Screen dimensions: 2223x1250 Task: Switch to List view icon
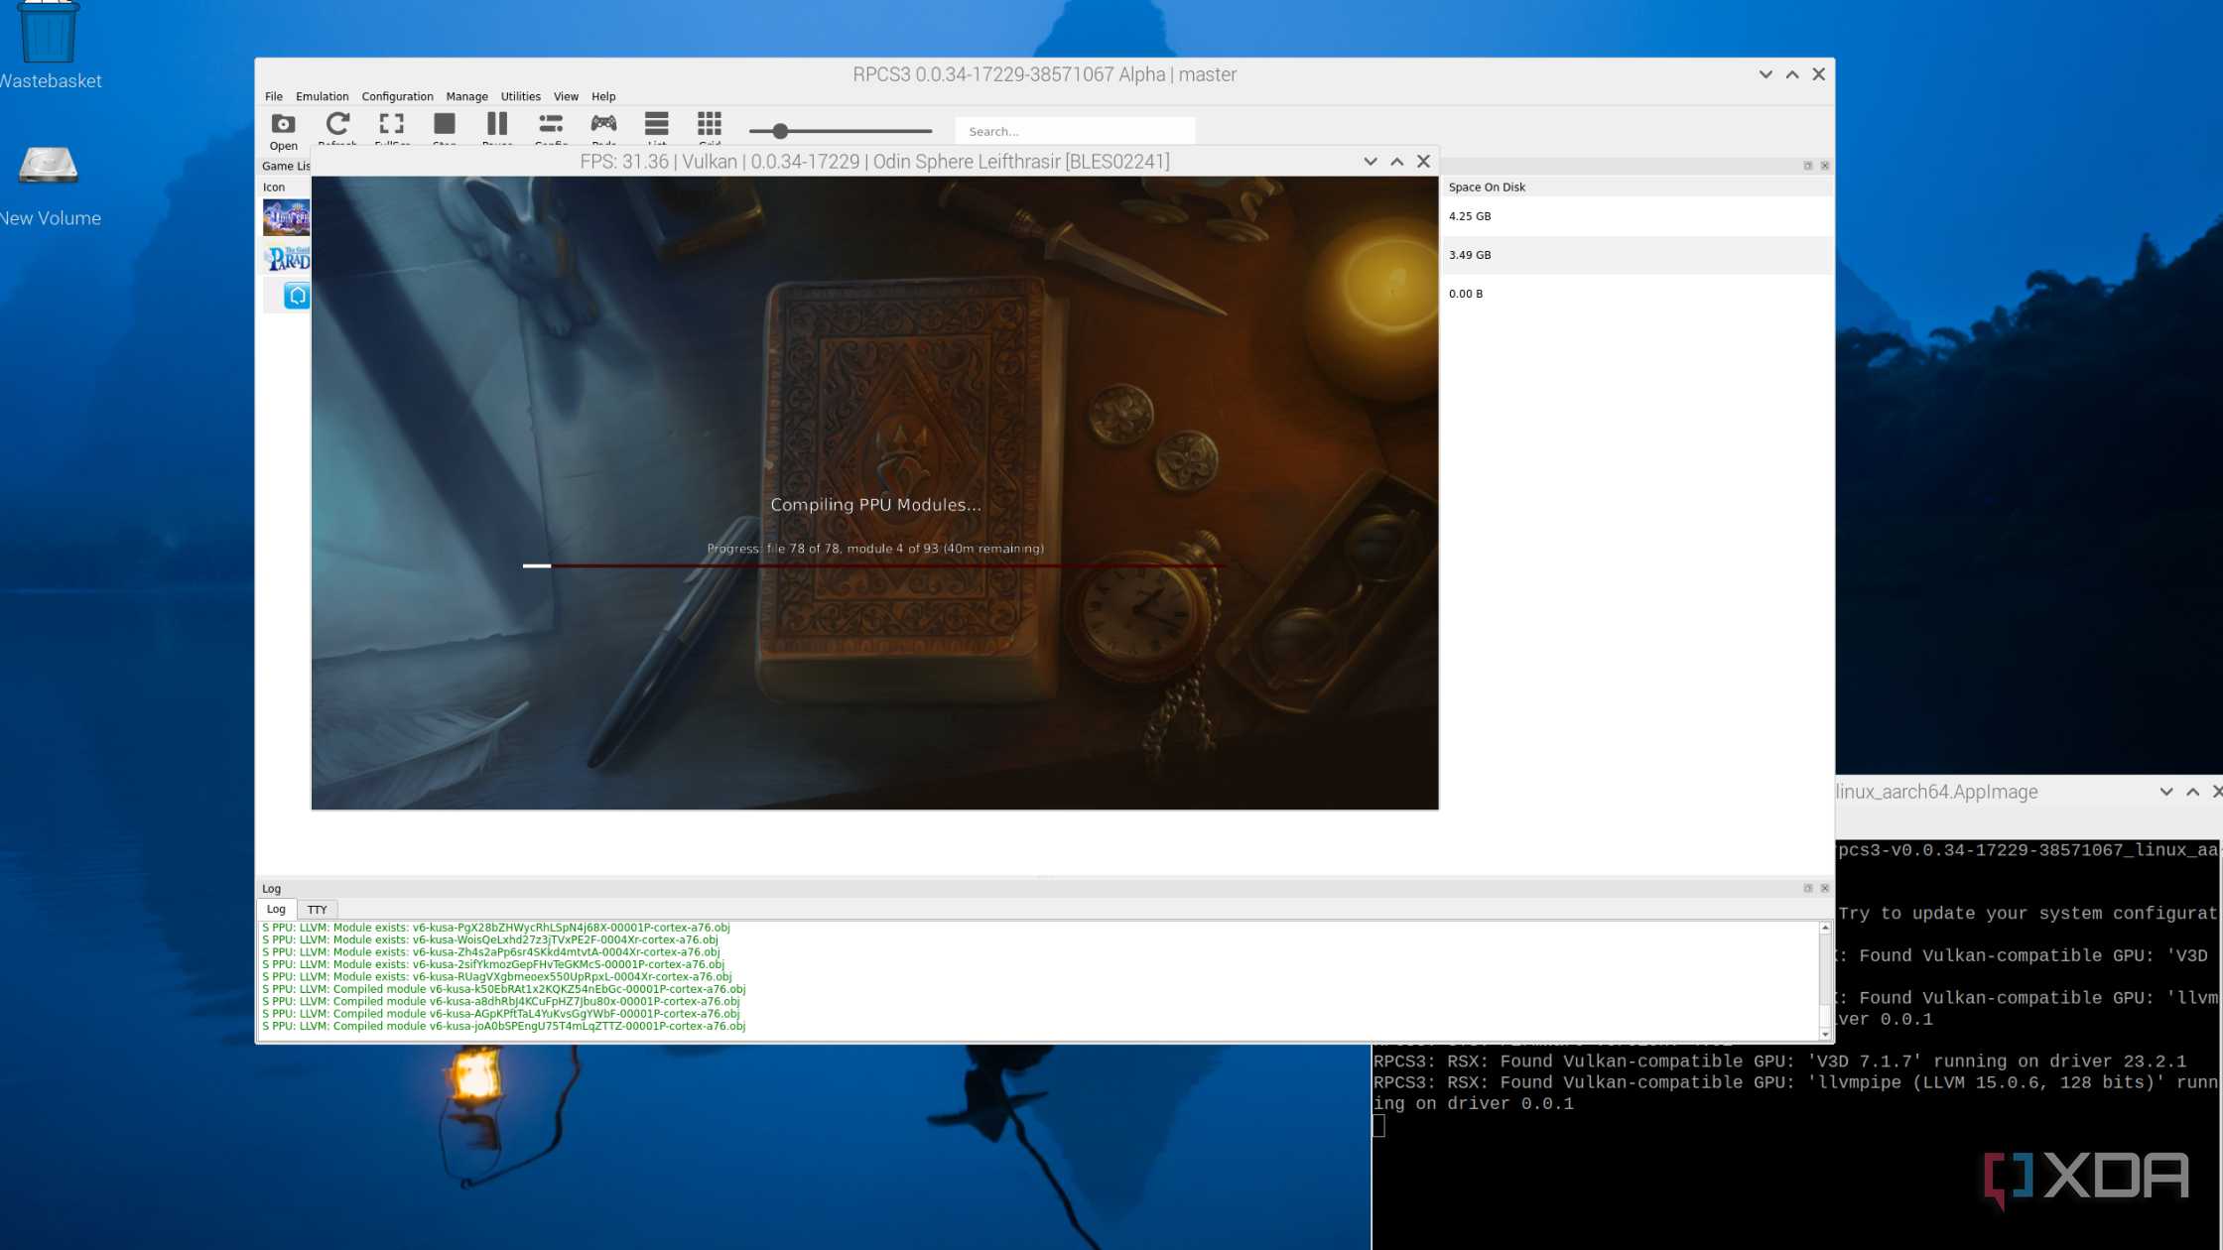click(656, 123)
